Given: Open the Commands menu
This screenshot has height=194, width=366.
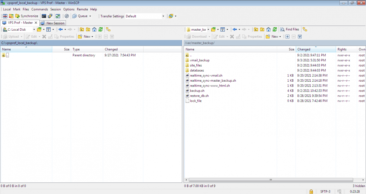Looking at the screenshot, I should pos(40,9).
